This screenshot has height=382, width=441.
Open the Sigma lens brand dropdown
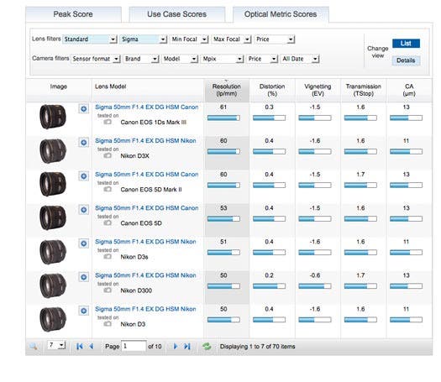point(144,39)
